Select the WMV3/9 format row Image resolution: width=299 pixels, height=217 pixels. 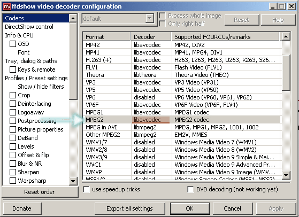tap(181, 157)
